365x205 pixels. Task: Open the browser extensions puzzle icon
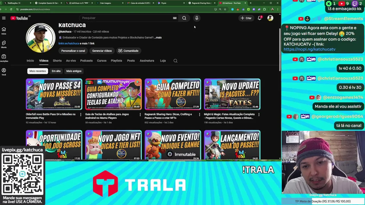[x=264, y=9]
